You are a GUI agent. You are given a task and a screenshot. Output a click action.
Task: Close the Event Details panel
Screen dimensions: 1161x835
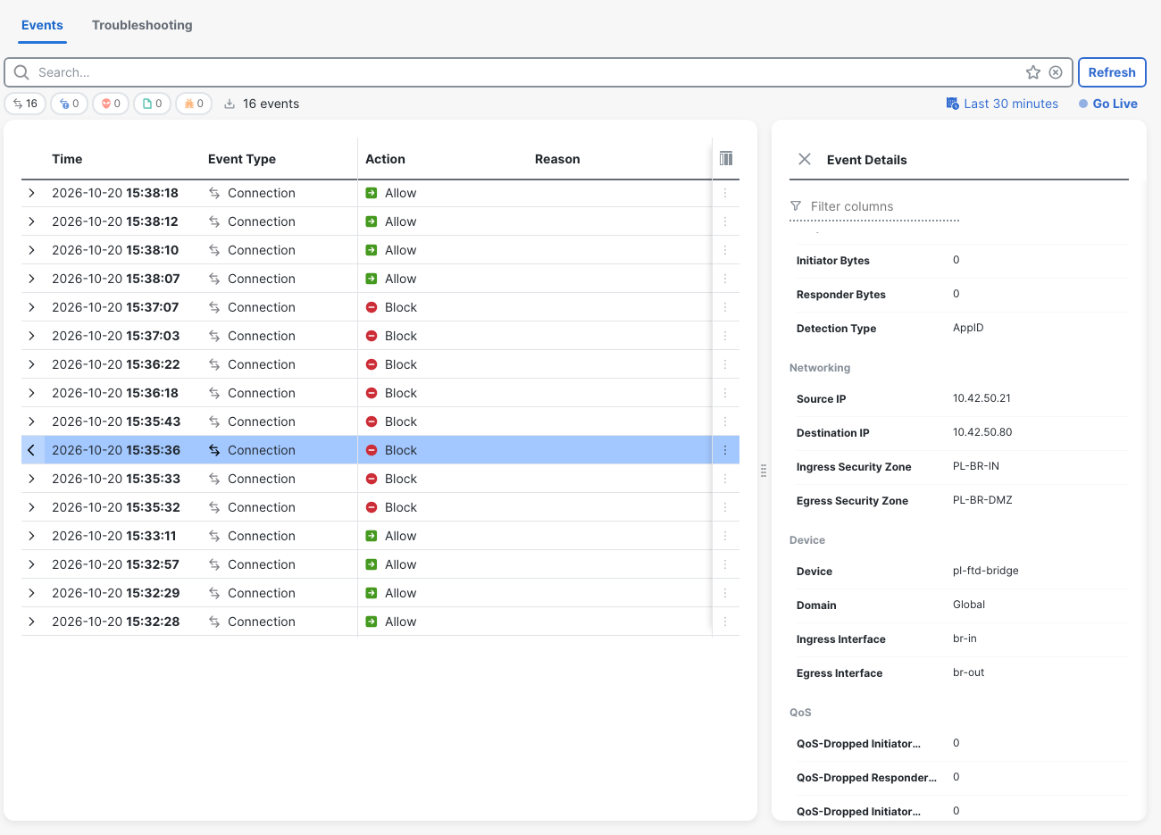pos(805,159)
